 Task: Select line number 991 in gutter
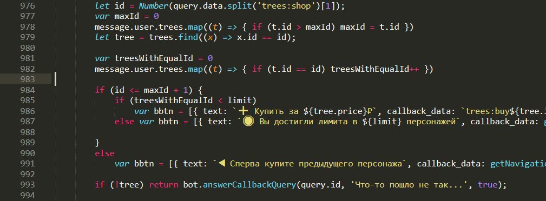pyautogui.click(x=28, y=163)
